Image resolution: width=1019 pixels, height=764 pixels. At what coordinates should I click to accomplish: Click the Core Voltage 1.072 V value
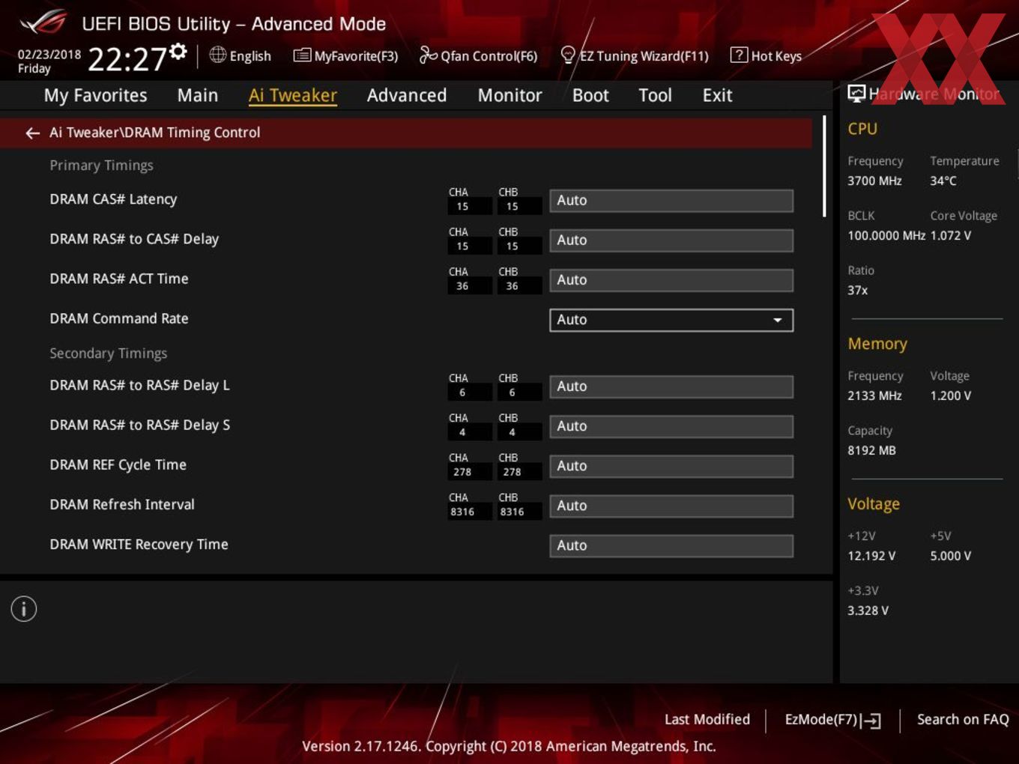click(951, 235)
